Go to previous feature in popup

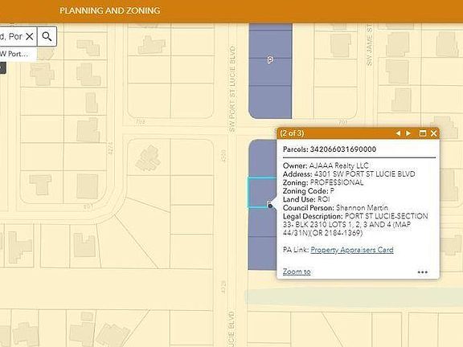coord(398,133)
